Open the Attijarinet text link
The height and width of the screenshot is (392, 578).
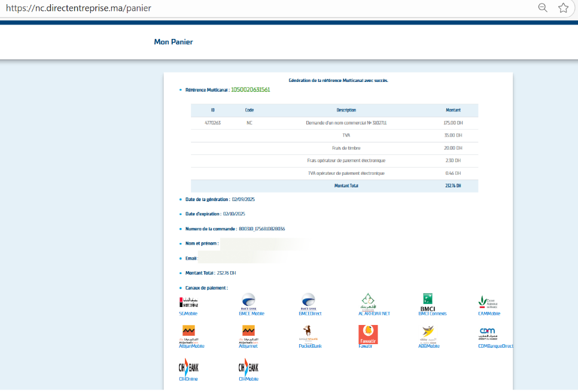click(x=248, y=346)
